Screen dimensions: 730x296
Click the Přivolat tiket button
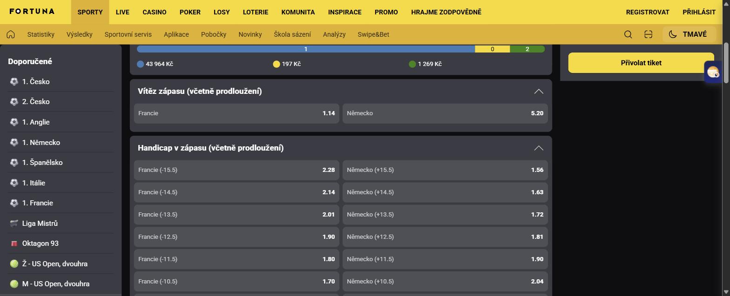(x=641, y=63)
